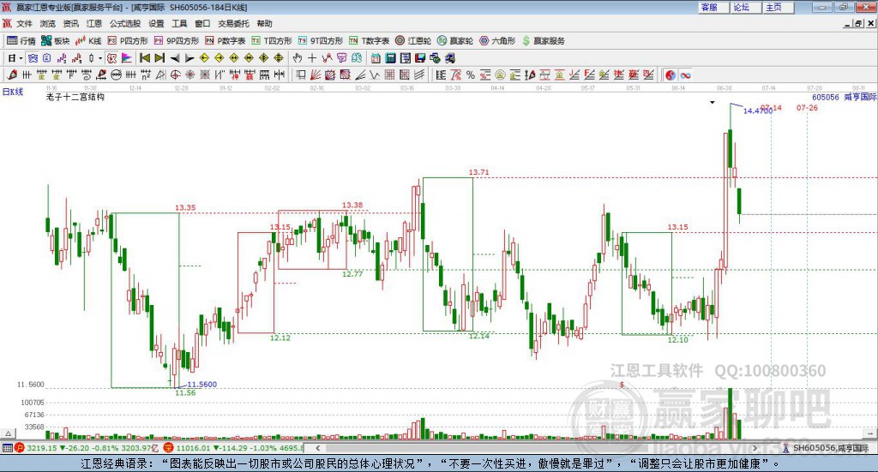Open the 公式选股 menu
This screenshot has height=472, width=878.
click(125, 23)
